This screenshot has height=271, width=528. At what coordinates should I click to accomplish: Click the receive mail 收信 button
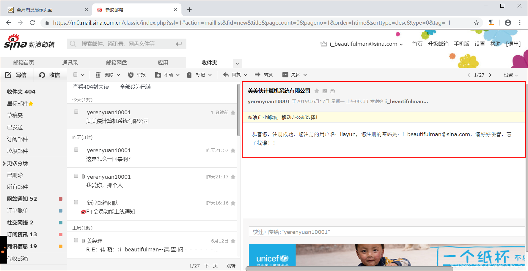[49, 75]
